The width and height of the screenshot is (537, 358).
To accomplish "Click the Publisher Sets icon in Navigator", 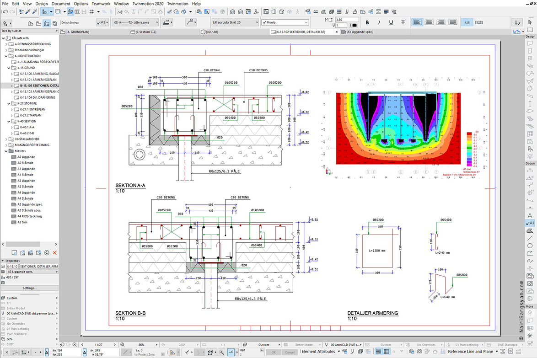I will coord(55,23).
